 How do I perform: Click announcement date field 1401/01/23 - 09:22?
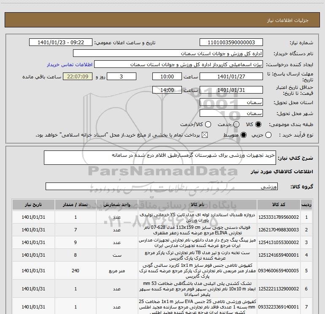(61, 43)
